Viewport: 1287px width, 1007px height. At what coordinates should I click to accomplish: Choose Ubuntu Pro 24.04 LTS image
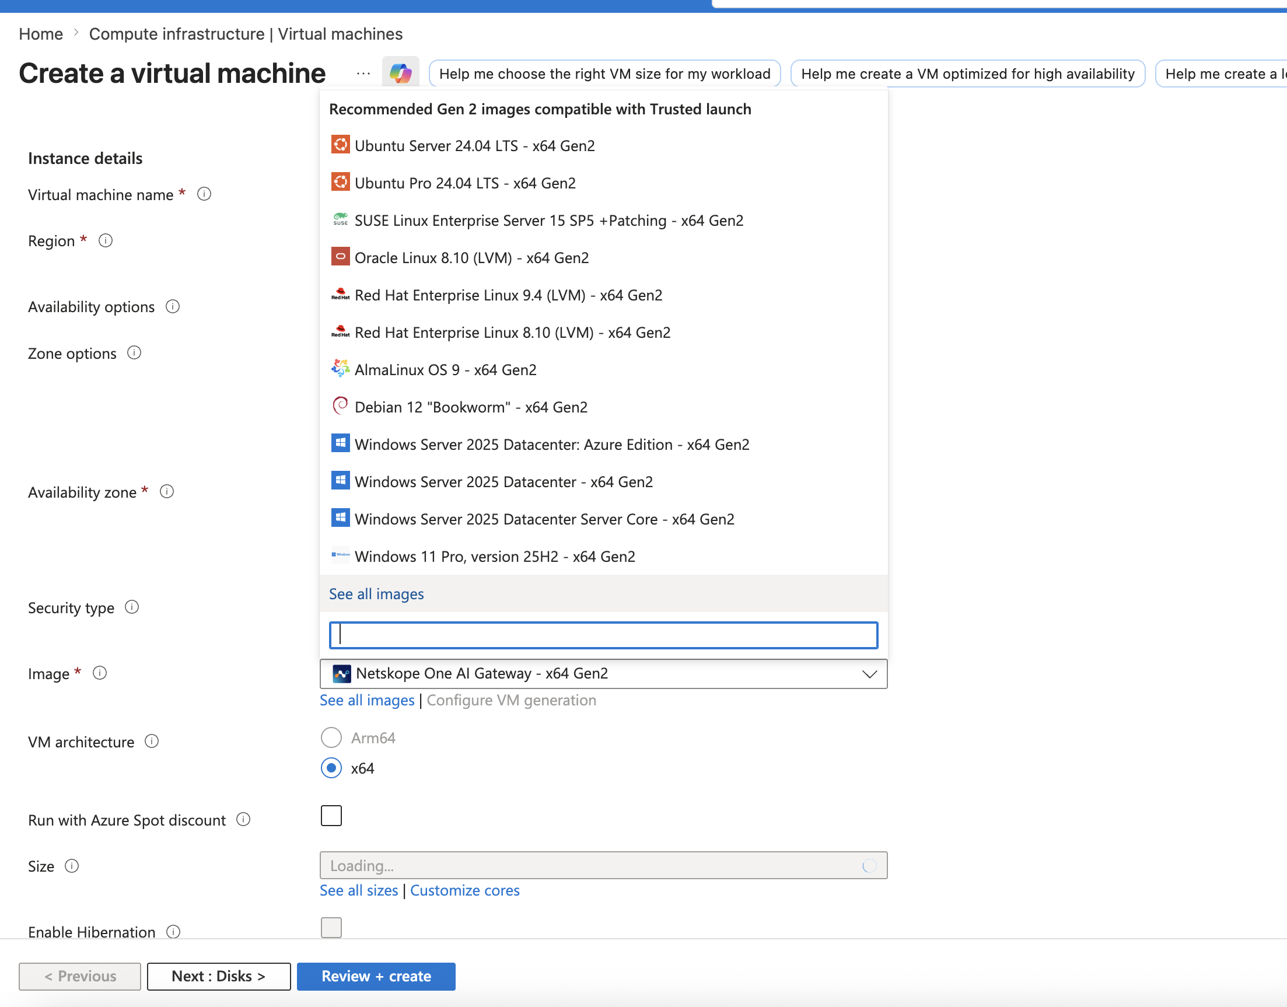(603, 183)
